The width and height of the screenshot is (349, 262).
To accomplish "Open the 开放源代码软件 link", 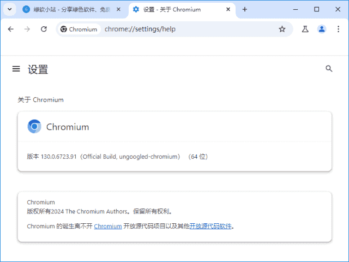I will 211,226.
